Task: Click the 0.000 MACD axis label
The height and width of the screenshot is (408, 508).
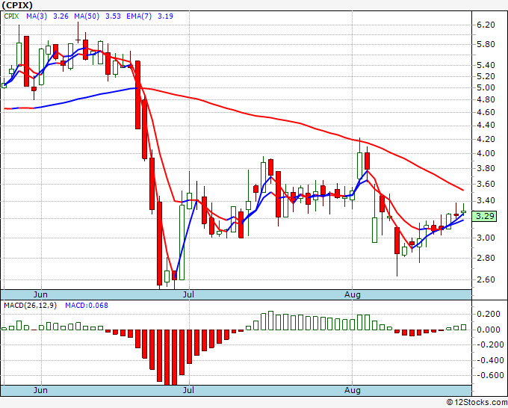Action: 489,330
